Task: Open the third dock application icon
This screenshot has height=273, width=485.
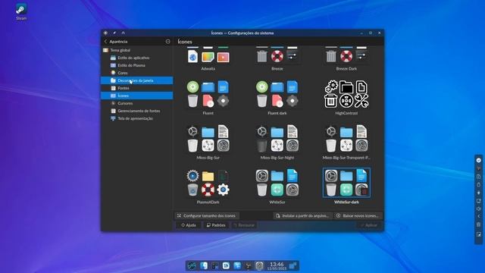Action: pos(215,265)
